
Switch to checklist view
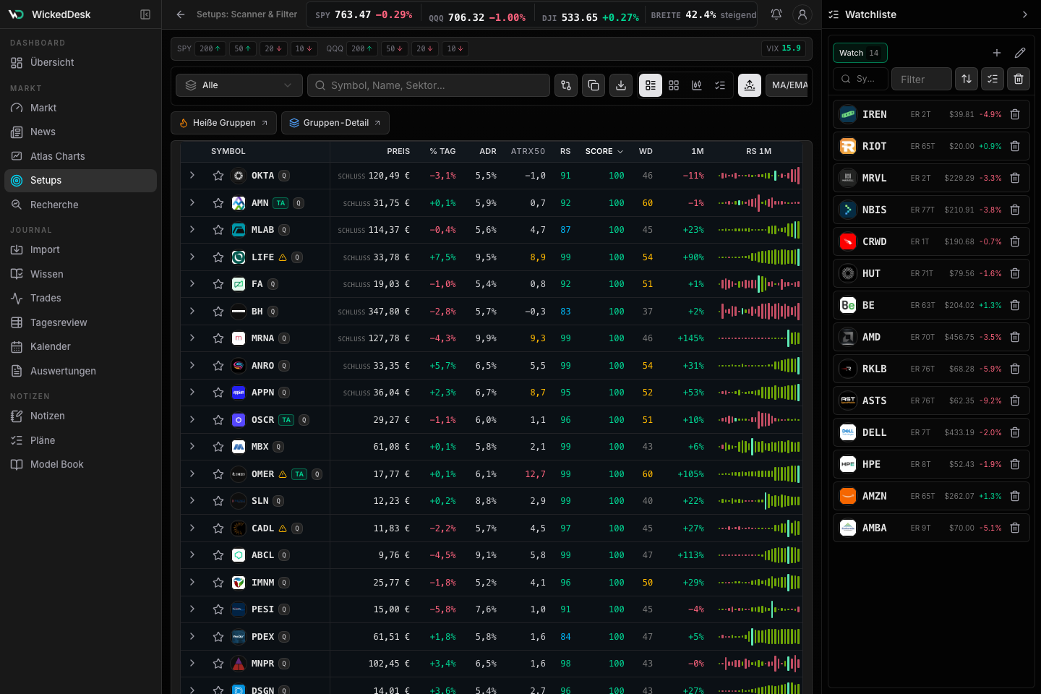(720, 85)
